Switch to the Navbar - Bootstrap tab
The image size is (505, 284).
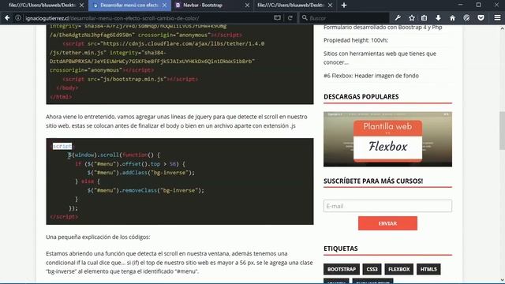[x=212, y=6]
